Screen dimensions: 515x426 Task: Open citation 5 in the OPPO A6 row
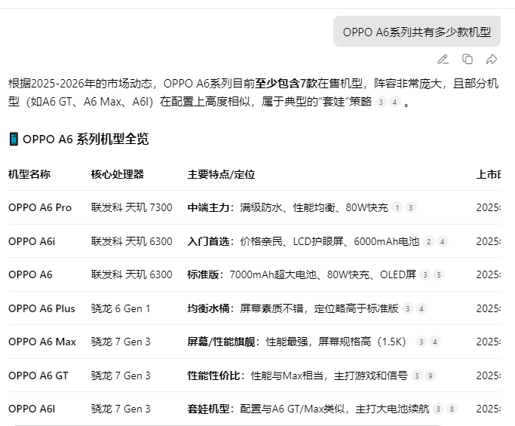[438, 275]
